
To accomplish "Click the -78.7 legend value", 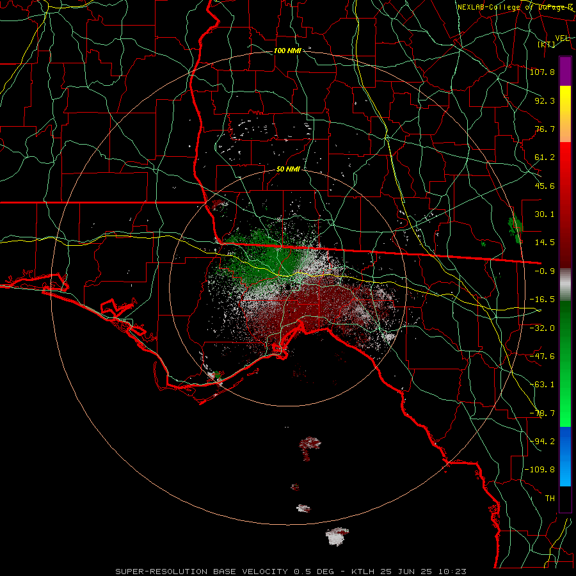I will (542, 413).
